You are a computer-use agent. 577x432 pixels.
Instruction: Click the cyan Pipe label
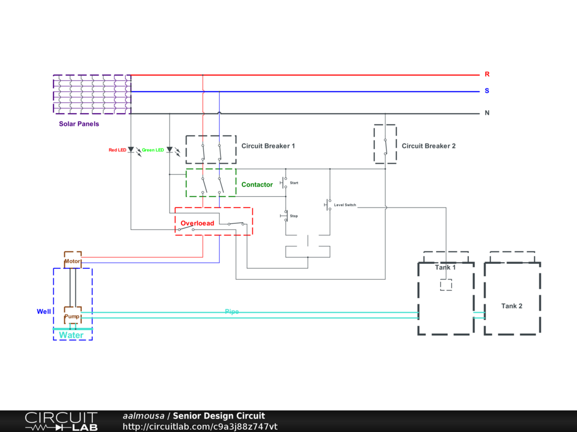(232, 312)
